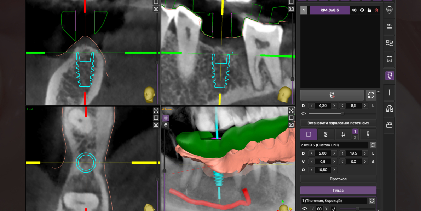Increase implant diameter from 4,30
The width and height of the screenshot is (421, 211).
(x=334, y=105)
